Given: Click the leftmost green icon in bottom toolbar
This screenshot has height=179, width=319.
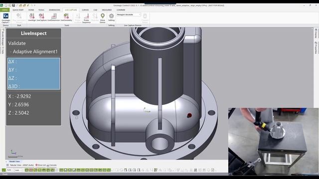Looking at the screenshot, I should point(3,170).
